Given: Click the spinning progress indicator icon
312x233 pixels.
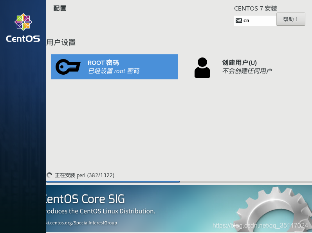Looking at the screenshot, I should tap(49, 175).
